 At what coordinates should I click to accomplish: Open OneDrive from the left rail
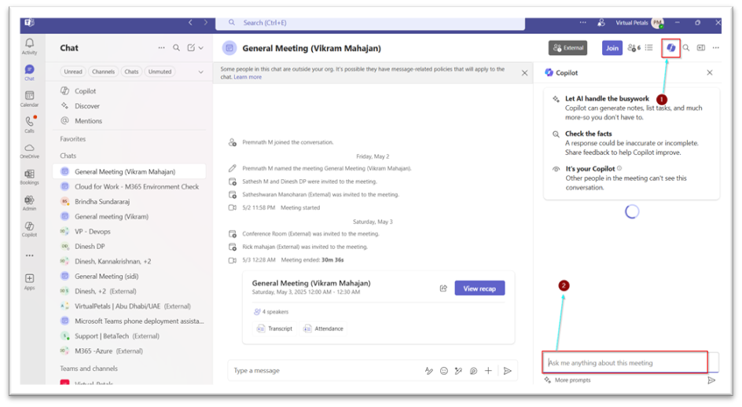pyautogui.click(x=29, y=151)
